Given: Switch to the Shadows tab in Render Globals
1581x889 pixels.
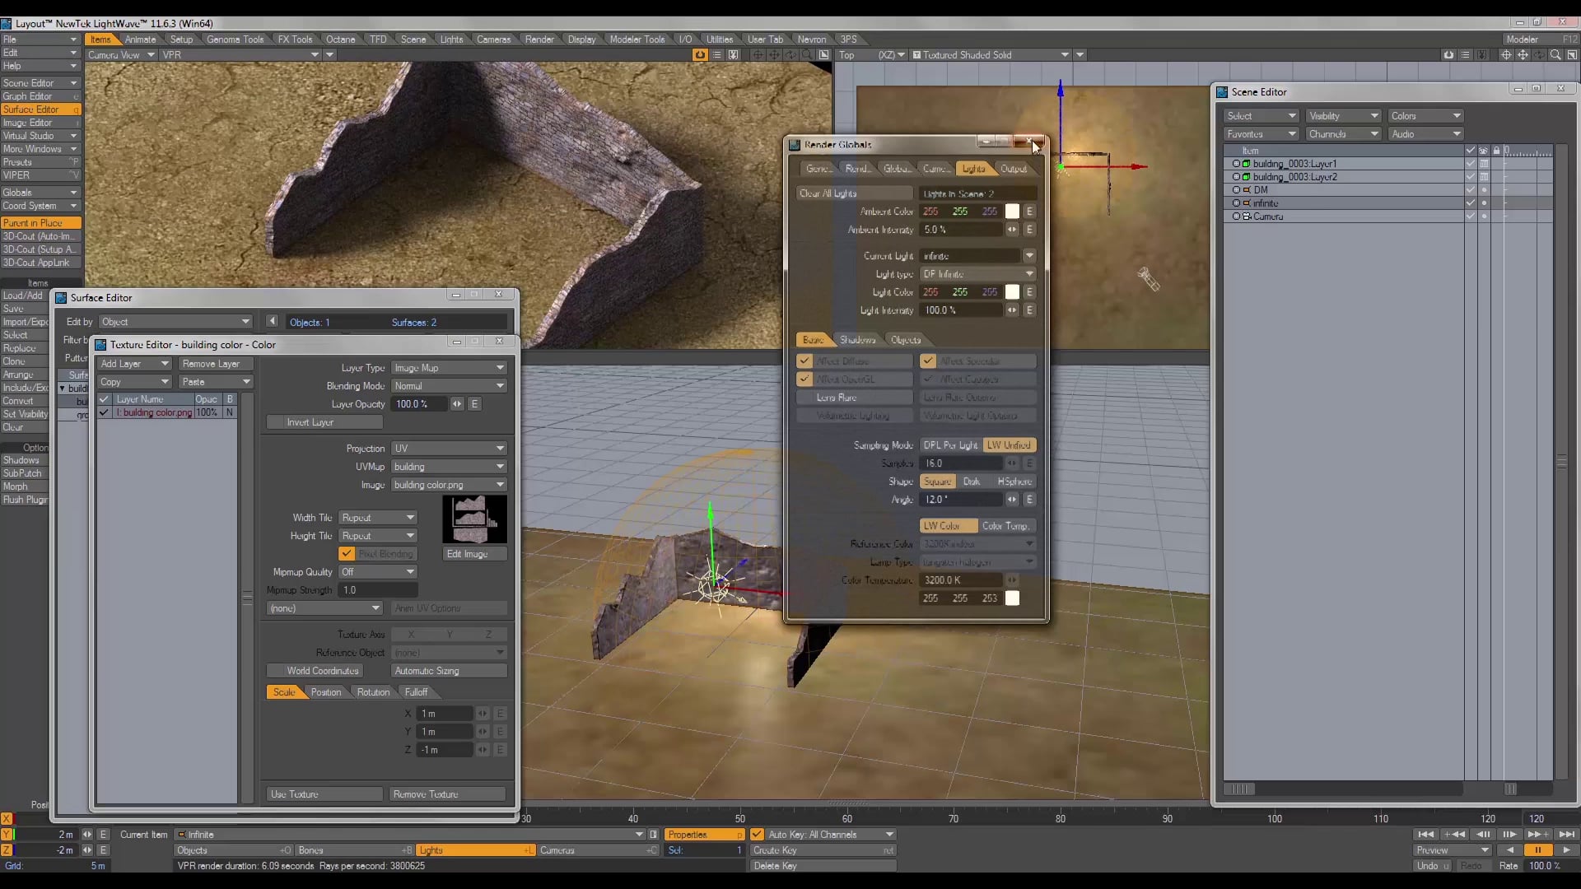Looking at the screenshot, I should pos(857,339).
